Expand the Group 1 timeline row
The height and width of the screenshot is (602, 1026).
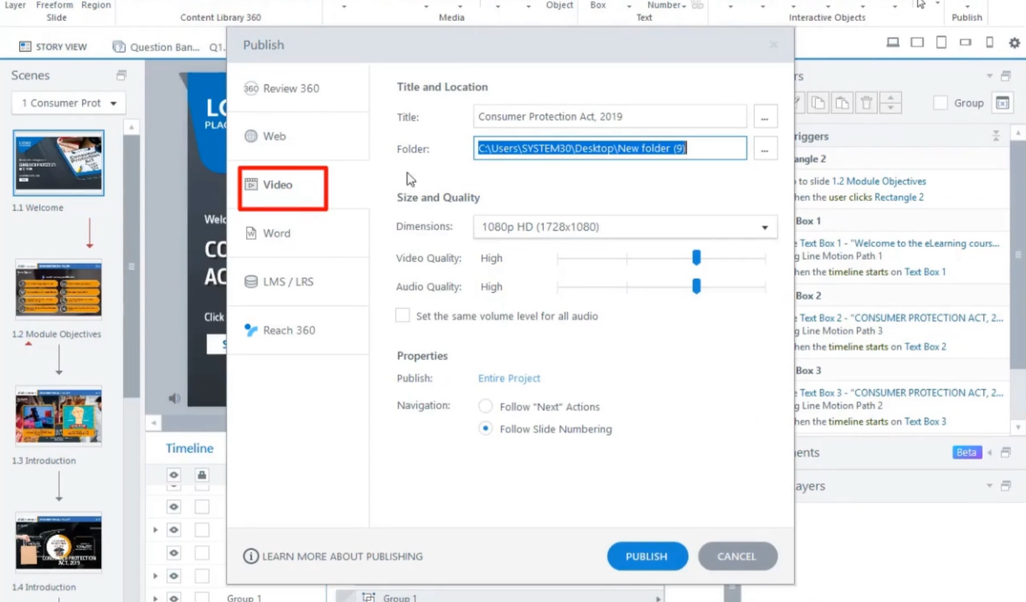pos(155,598)
